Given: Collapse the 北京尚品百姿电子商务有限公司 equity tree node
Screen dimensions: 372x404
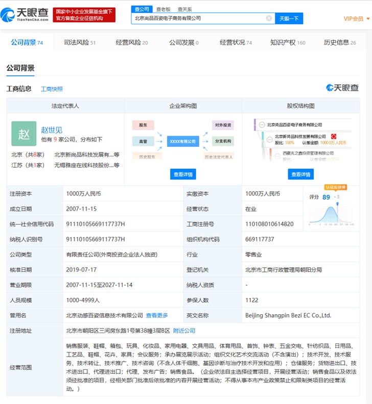Looking at the screenshot, I should click(262, 125).
